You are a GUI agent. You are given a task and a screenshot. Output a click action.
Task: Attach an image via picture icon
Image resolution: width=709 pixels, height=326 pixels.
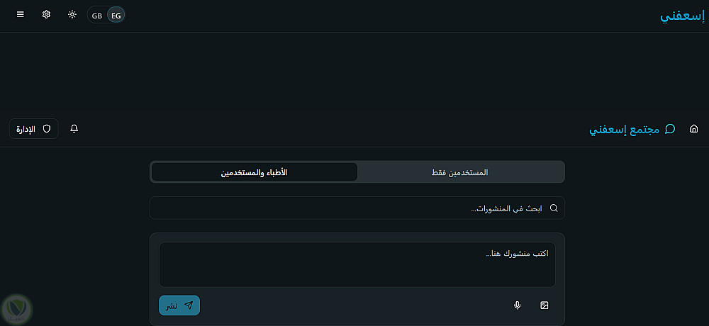[x=545, y=305]
